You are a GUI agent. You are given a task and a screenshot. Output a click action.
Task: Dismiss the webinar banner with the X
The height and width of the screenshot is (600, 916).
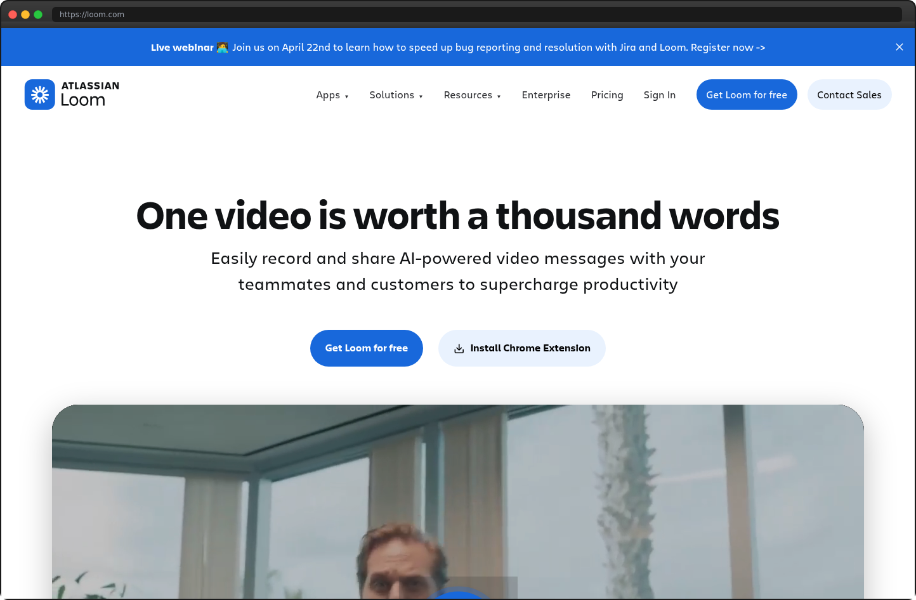coord(900,46)
